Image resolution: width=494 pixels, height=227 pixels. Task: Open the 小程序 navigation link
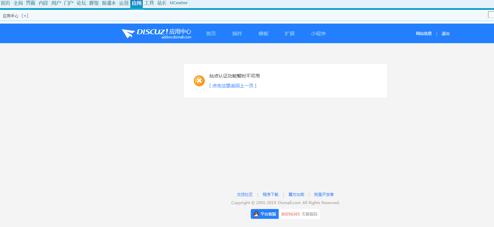tap(318, 33)
